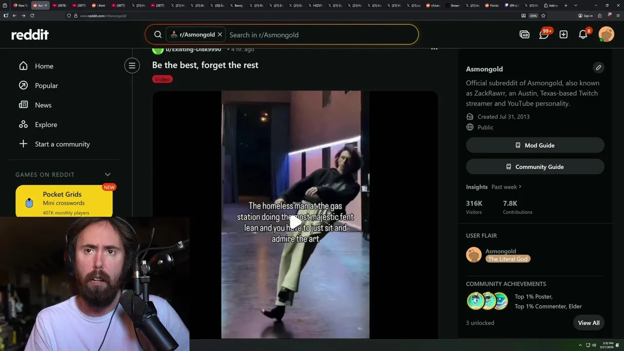Click the Created Jul 31, 2013 text
Image resolution: width=624 pixels, height=351 pixels.
point(504,117)
